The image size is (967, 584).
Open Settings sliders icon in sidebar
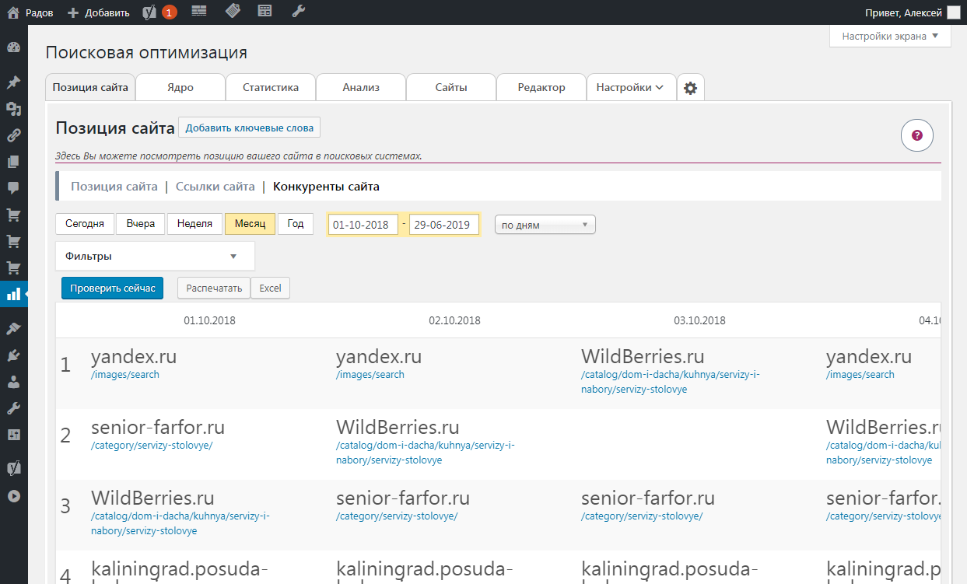(x=13, y=435)
